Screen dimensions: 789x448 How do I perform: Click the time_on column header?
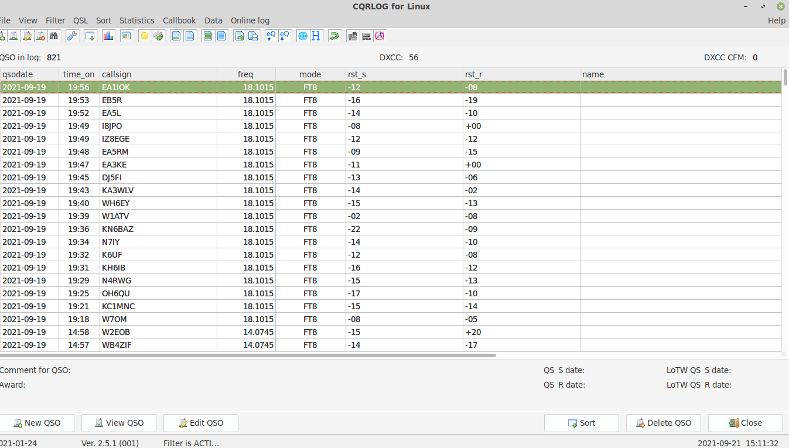(x=79, y=74)
